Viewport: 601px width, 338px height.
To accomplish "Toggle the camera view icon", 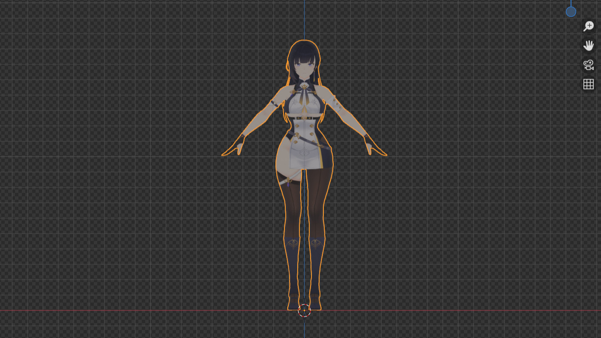I will click(x=589, y=65).
